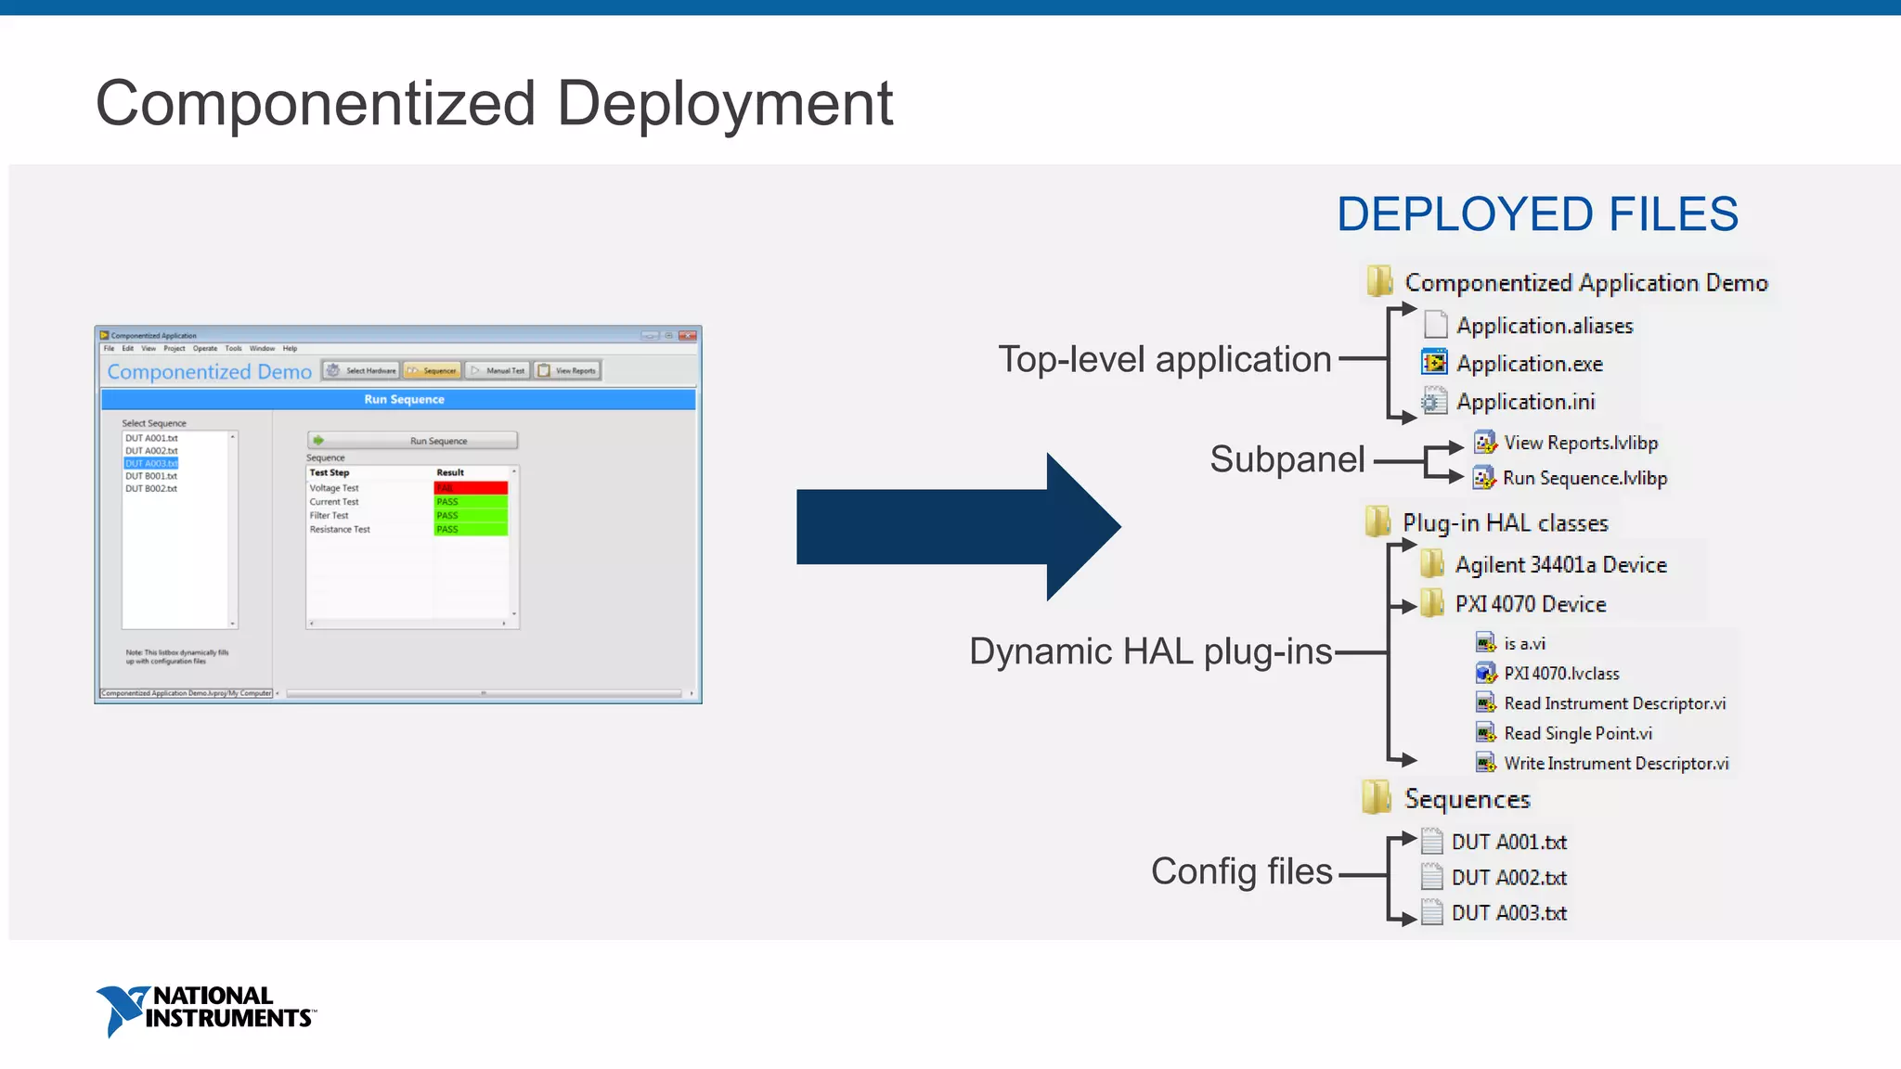Click the DUT A003.txt file icon in Sequences
This screenshot has width=1901, height=1069.
pyautogui.click(x=1432, y=912)
